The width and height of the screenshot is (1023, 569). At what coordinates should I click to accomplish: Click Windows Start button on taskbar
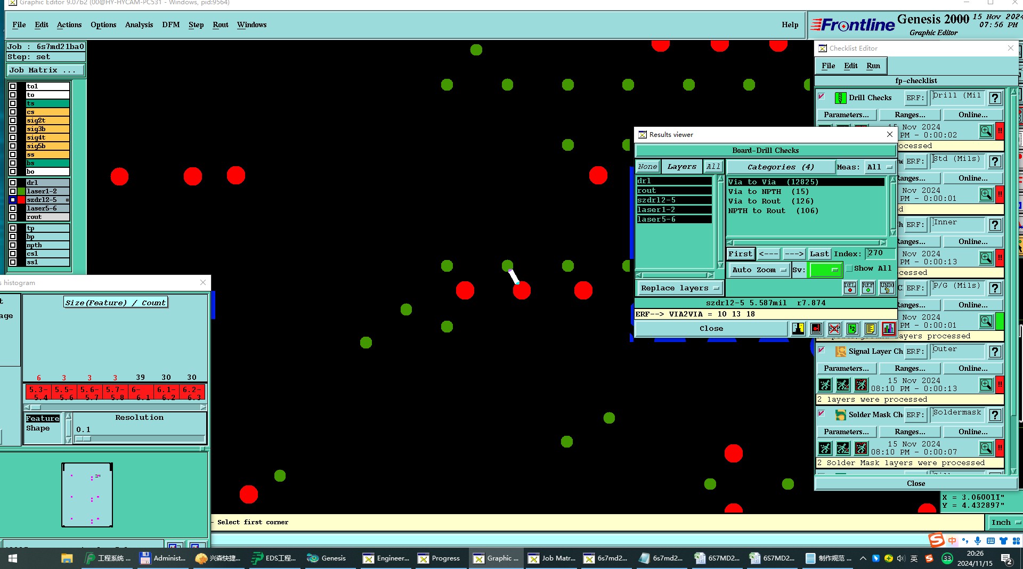click(x=13, y=558)
